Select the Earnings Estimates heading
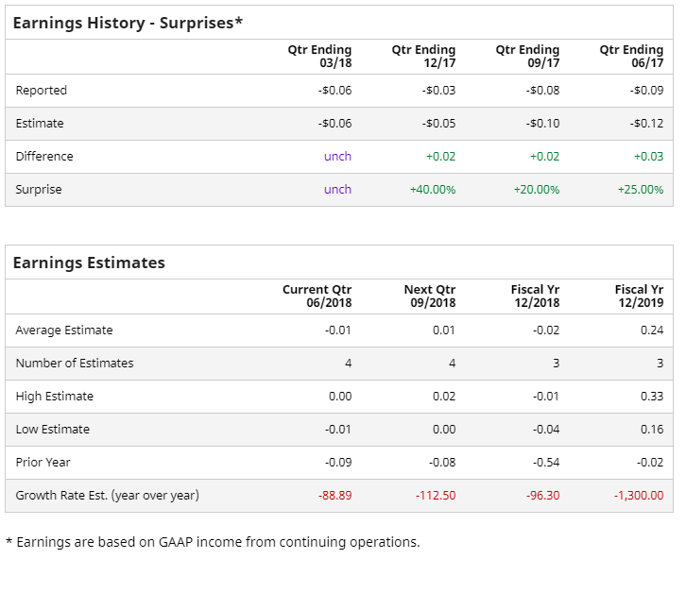 (89, 263)
